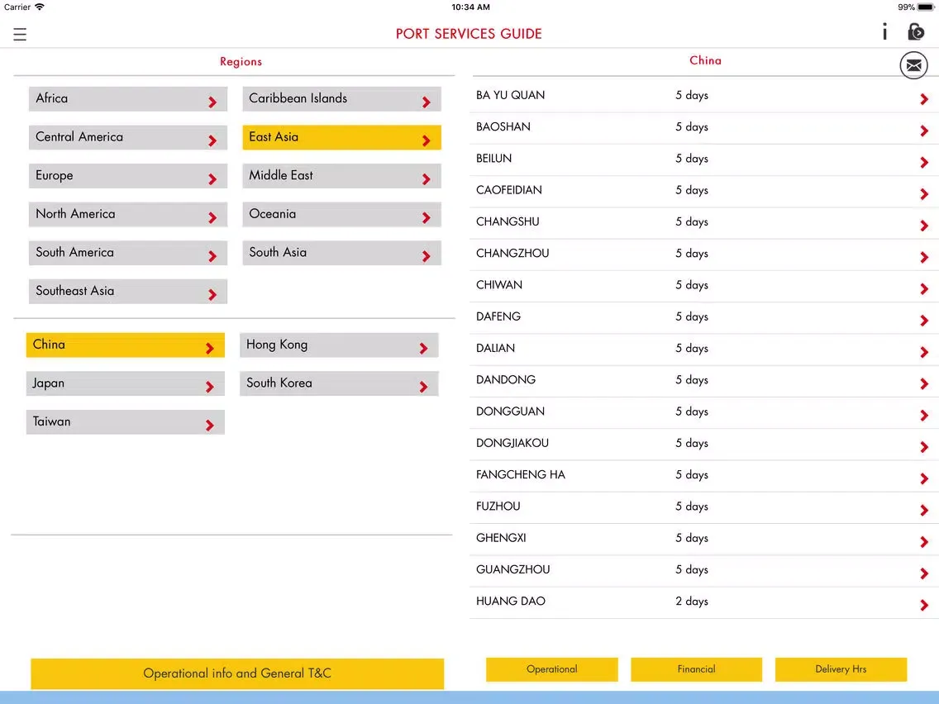Tap the battery indicator in status bar
This screenshot has height=704, width=939.
pos(925,7)
